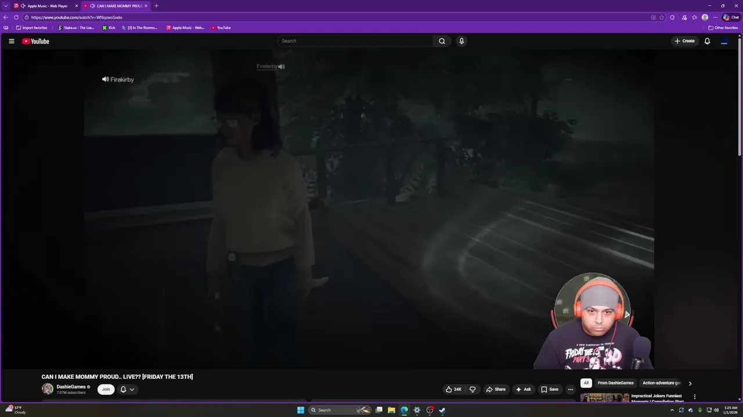Select the CAN I MAKE MOMMY PROUD tab
Viewport: 743px width, 417px height.
116,6
